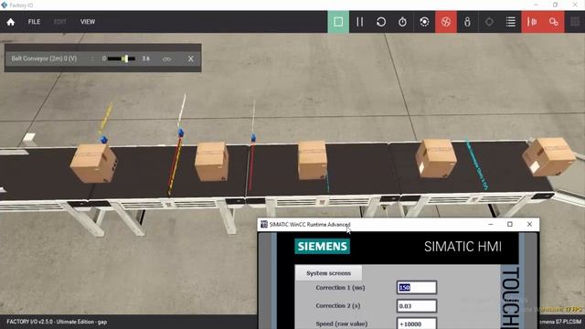
Task: Close the SIMATIC WinCC Runtime window
Action: click(x=529, y=224)
